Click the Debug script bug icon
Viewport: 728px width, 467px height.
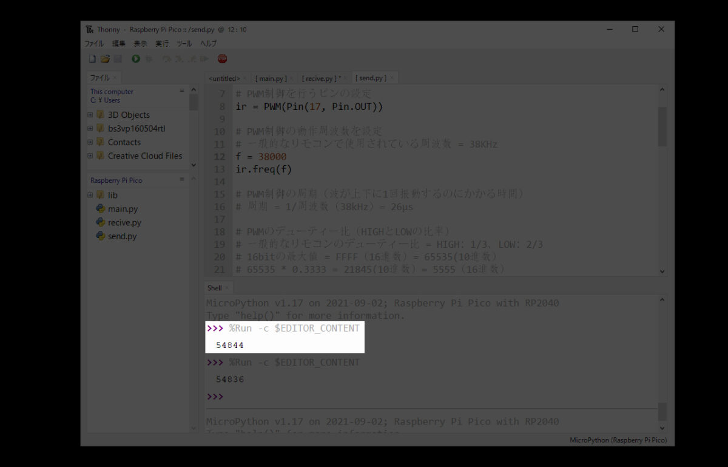point(149,59)
